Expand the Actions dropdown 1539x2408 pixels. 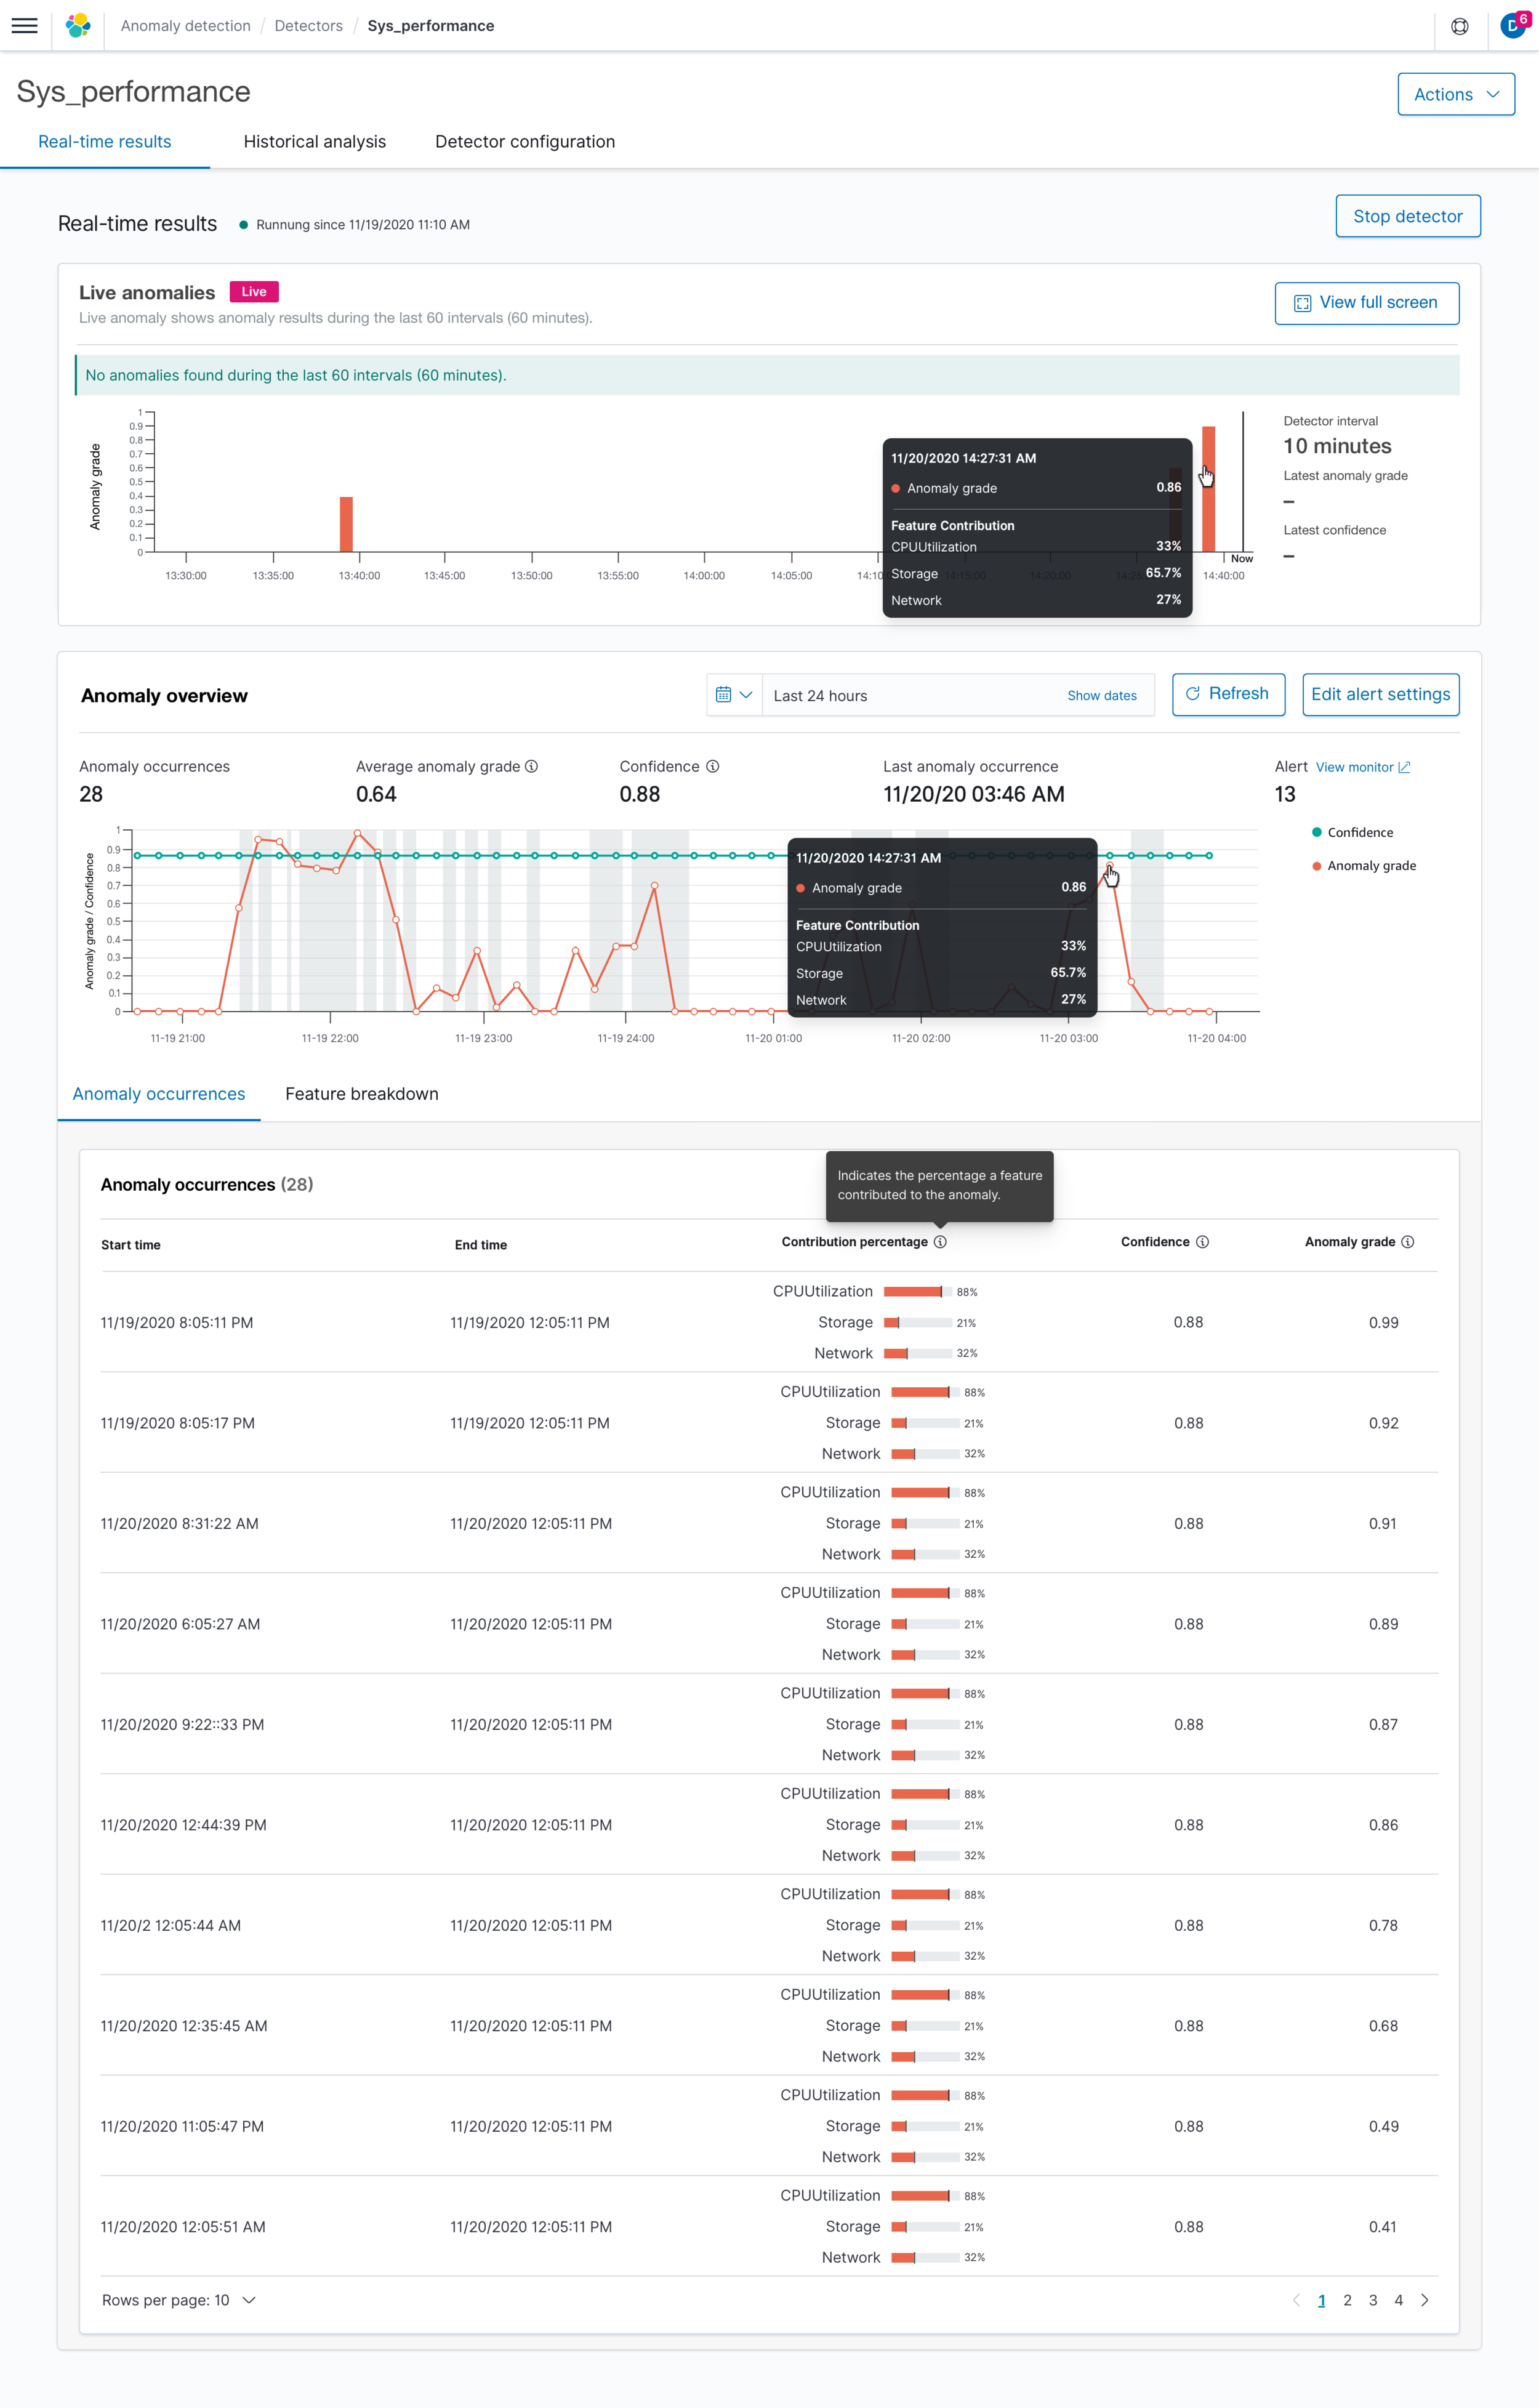coord(1455,94)
